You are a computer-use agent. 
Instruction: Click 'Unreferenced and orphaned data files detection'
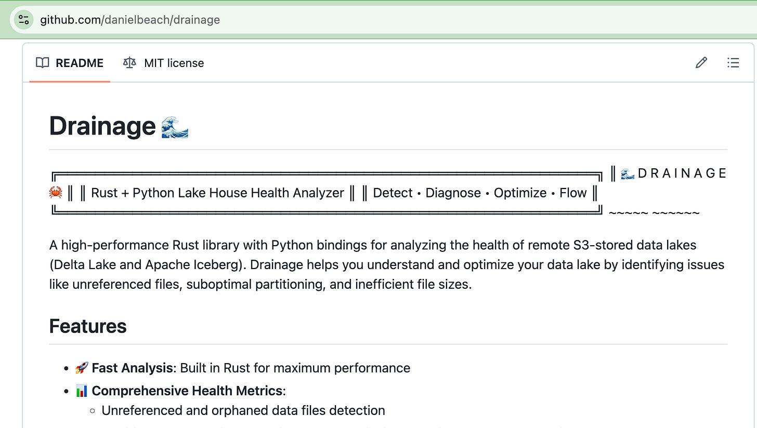click(243, 410)
